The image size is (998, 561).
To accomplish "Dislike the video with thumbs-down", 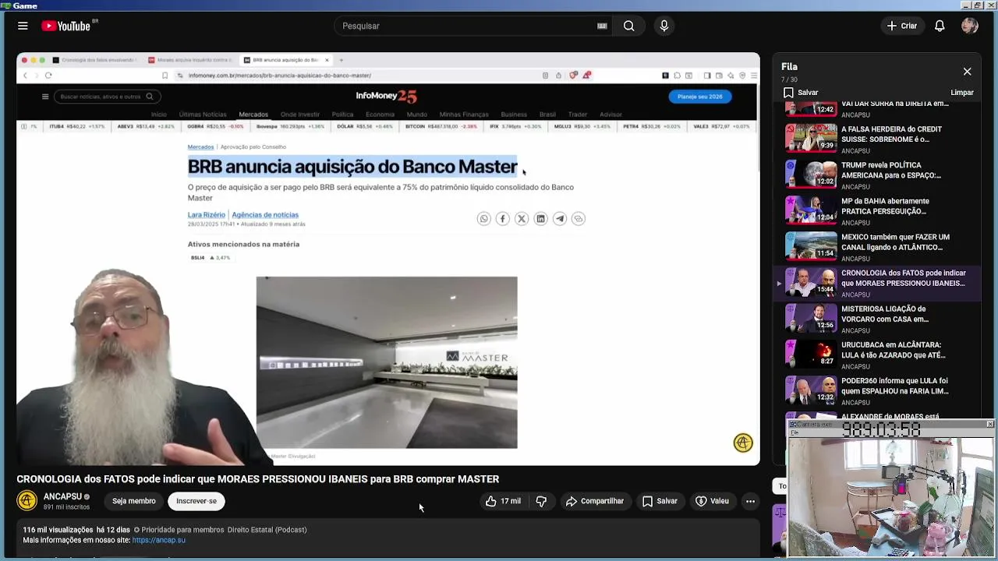I will (x=541, y=501).
